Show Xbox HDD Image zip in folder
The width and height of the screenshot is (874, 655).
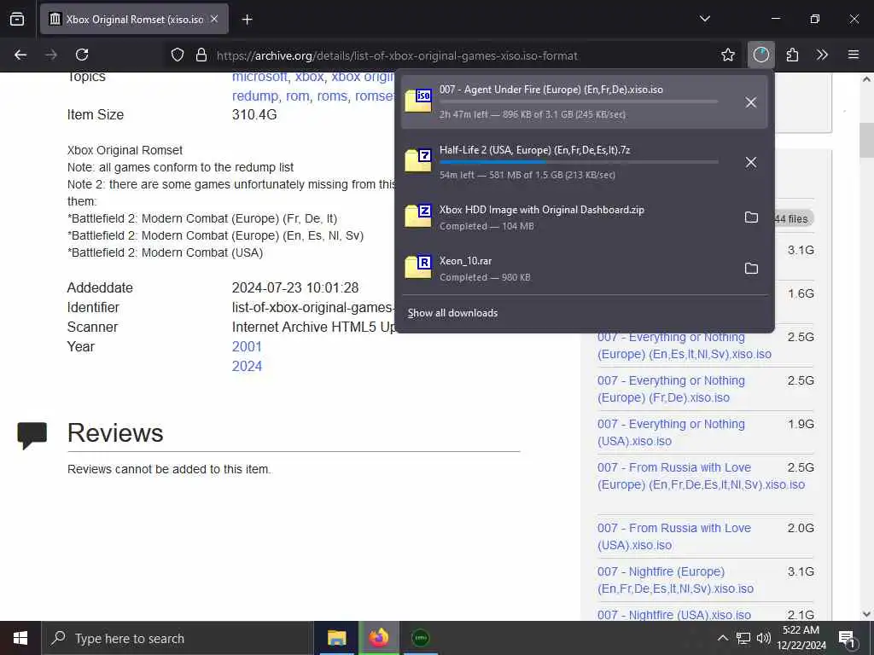click(x=751, y=217)
